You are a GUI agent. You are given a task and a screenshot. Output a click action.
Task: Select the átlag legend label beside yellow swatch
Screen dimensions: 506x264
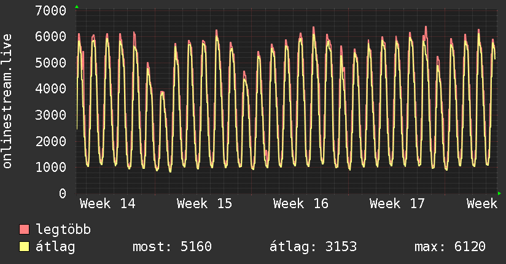[56, 247]
